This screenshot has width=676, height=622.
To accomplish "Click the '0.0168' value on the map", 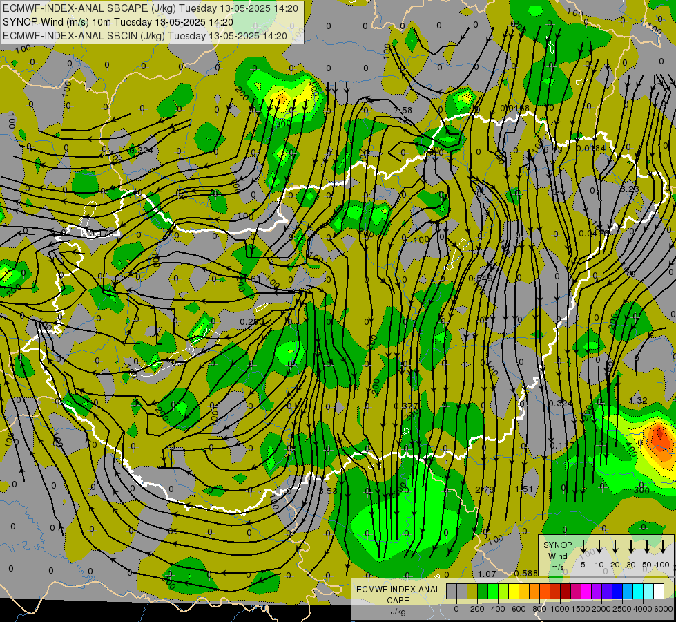I will (x=514, y=108).
